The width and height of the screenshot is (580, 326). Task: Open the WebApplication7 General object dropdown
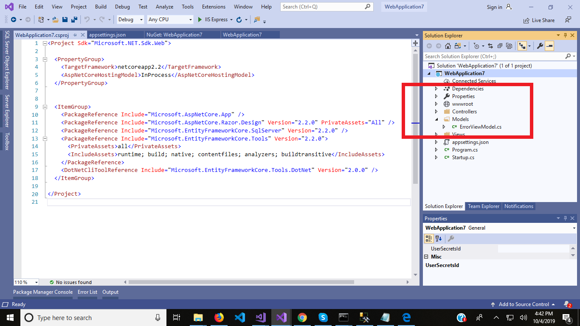pos(574,228)
